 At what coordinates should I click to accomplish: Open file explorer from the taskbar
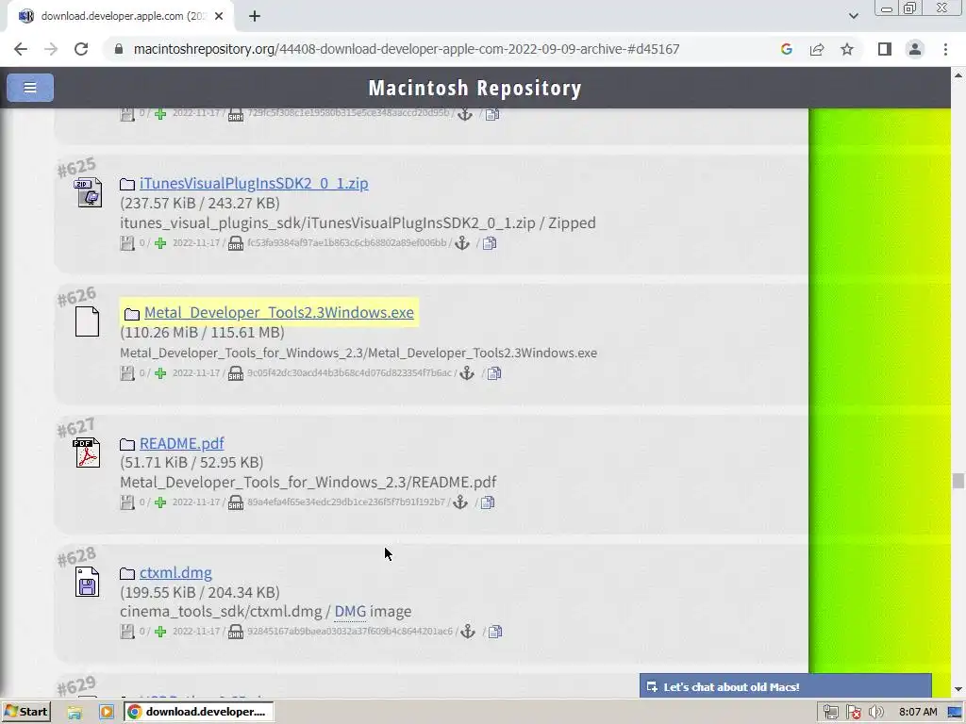[75, 712]
